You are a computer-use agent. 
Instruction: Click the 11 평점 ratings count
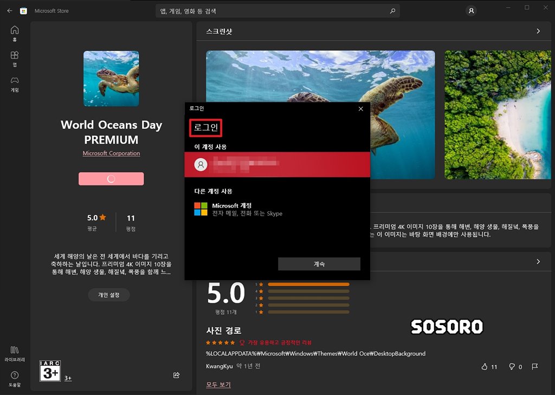pyautogui.click(x=131, y=222)
